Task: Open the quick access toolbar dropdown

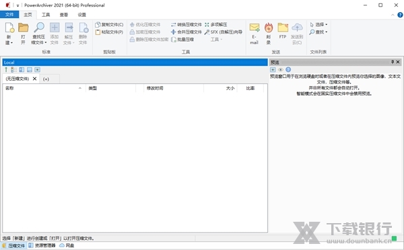Action: [18, 5]
